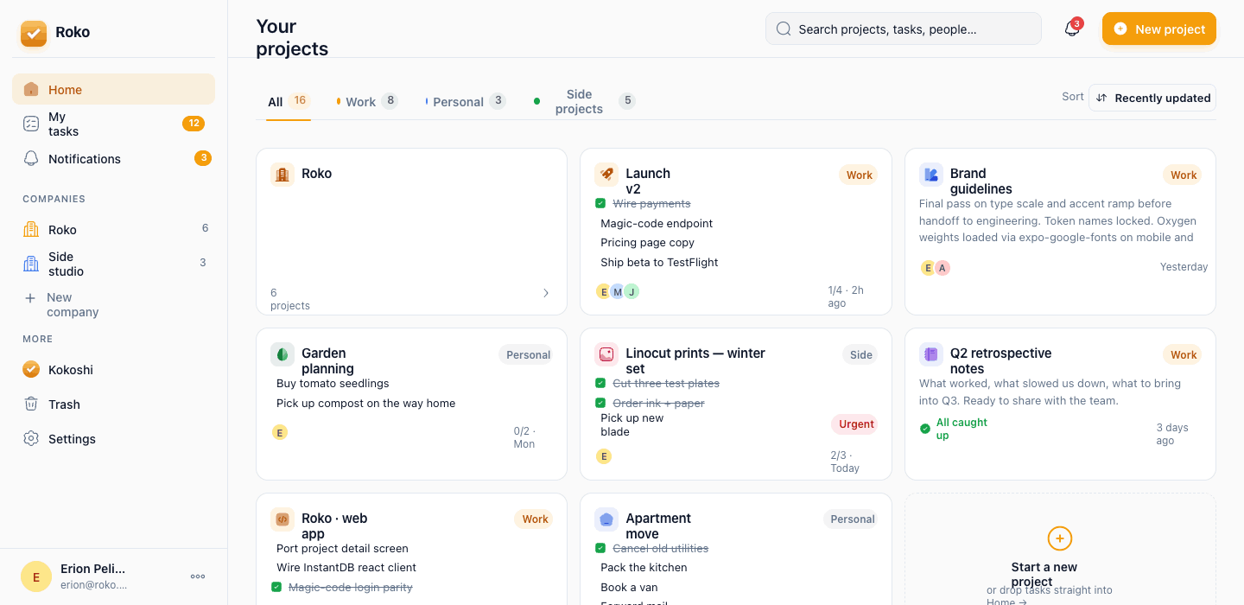The height and width of the screenshot is (605, 1244).
Task: Click the plus circle above Start a new project
Action: [x=1060, y=538]
